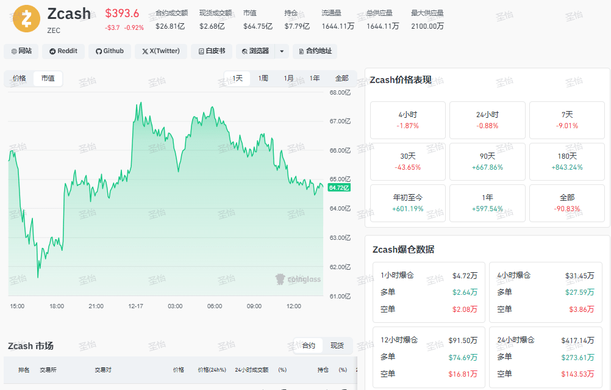Screen dimensions: 611x390
Task: Click the 持仓 $7.79亿 stat
Action: click(297, 20)
